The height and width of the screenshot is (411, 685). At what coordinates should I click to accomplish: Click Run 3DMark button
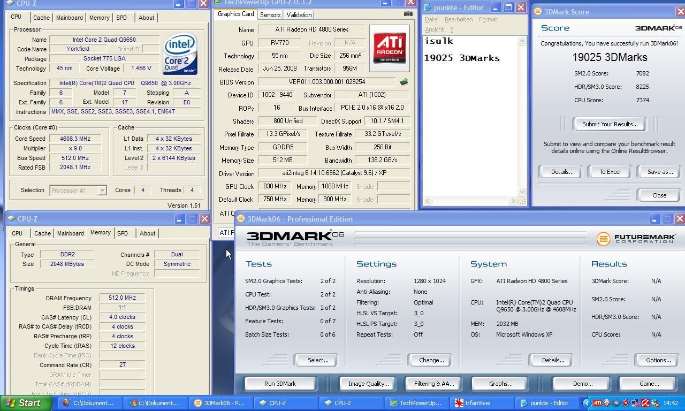280,384
